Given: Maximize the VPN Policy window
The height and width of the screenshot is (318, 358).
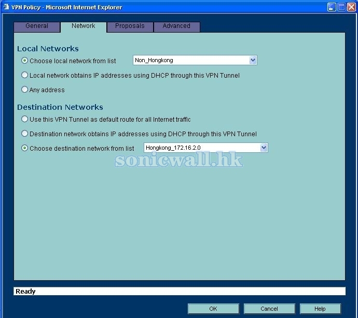Looking at the screenshot, I should [341, 7].
